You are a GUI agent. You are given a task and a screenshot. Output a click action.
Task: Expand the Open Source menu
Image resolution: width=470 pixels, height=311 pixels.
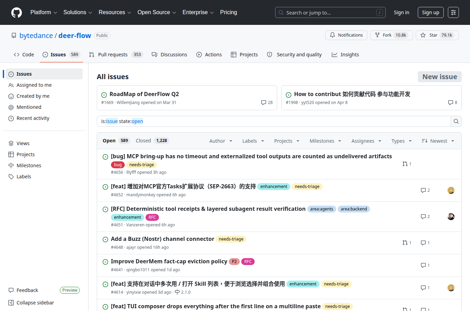(157, 12)
